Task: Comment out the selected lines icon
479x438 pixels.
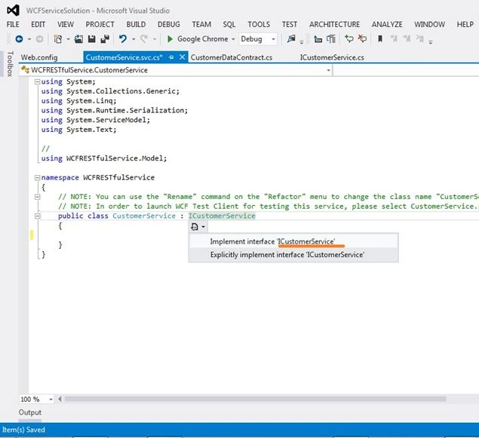Action: pos(349,38)
